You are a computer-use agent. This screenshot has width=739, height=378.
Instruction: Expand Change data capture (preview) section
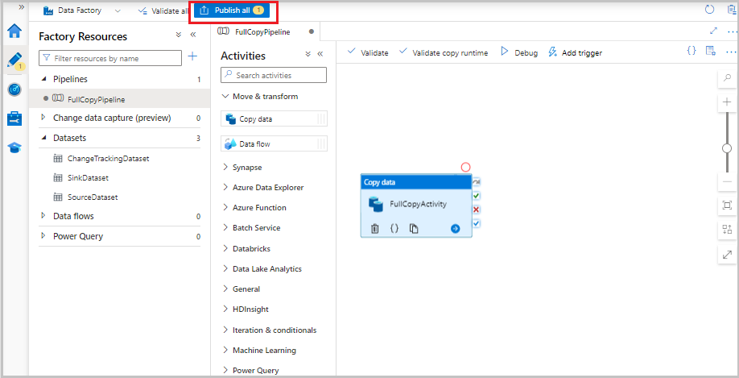(x=43, y=118)
